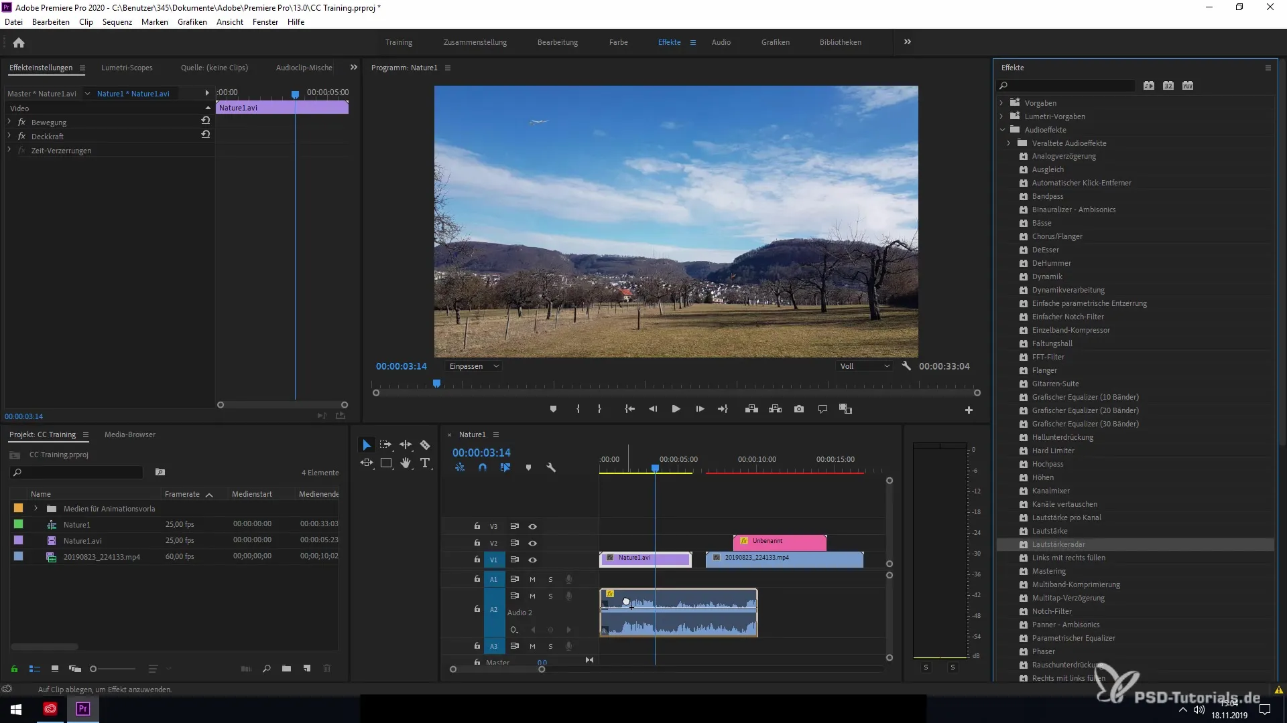The width and height of the screenshot is (1287, 723).
Task: Open timeline wrench display settings
Action: (551, 468)
